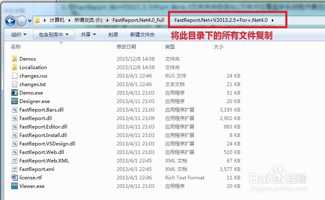
Task: Expand the arrow before 计算机 in path
Action: [45, 20]
